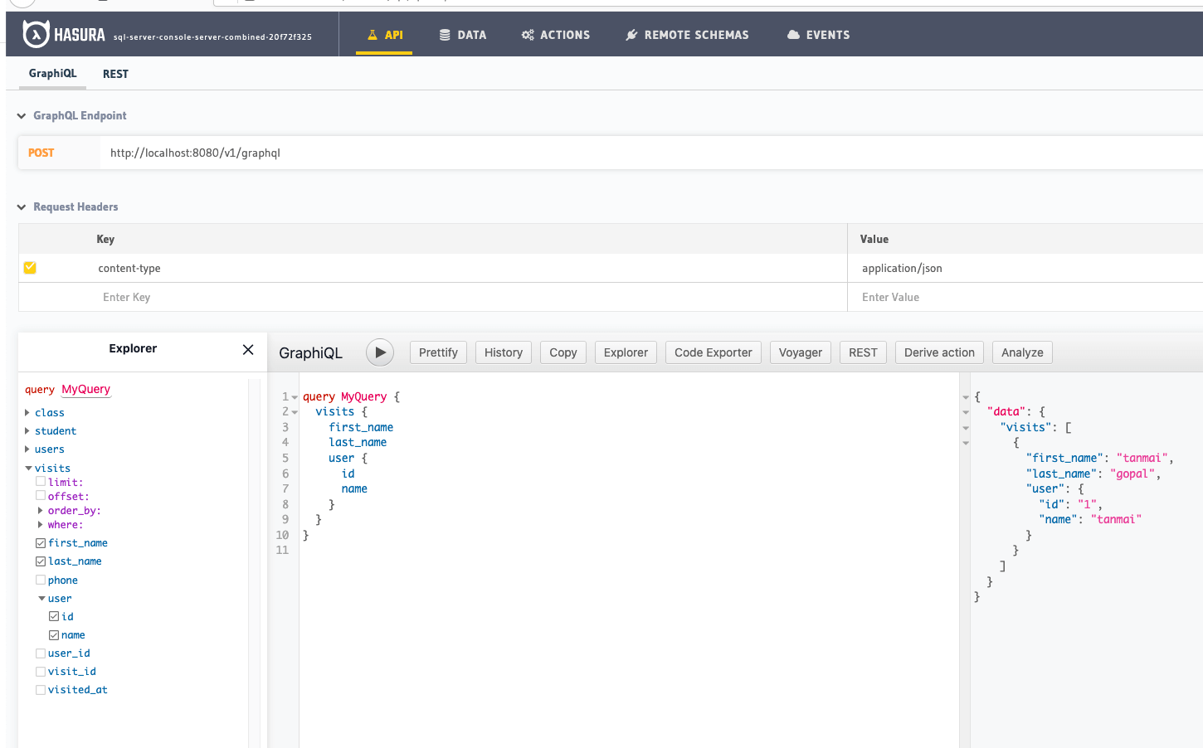The height and width of the screenshot is (748, 1203).
Task: Uncheck the content-type header checkbox
Action: (x=30, y=268)
